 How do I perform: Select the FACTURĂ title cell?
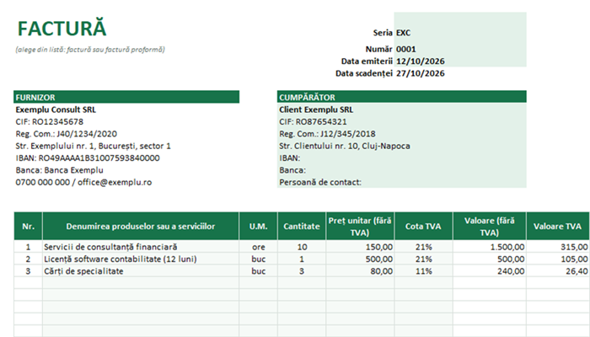coord(62,29)
